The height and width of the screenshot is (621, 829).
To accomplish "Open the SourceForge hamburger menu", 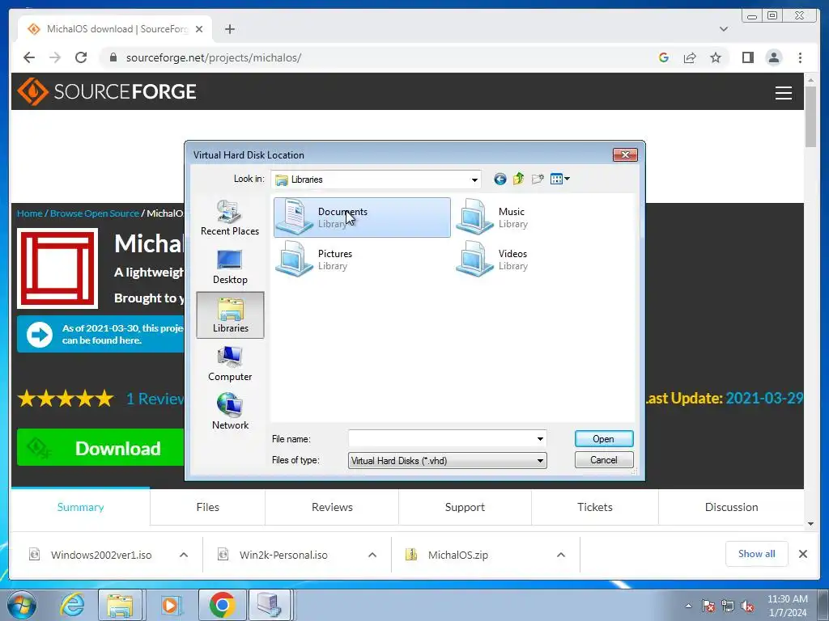I will coord(784,92).
